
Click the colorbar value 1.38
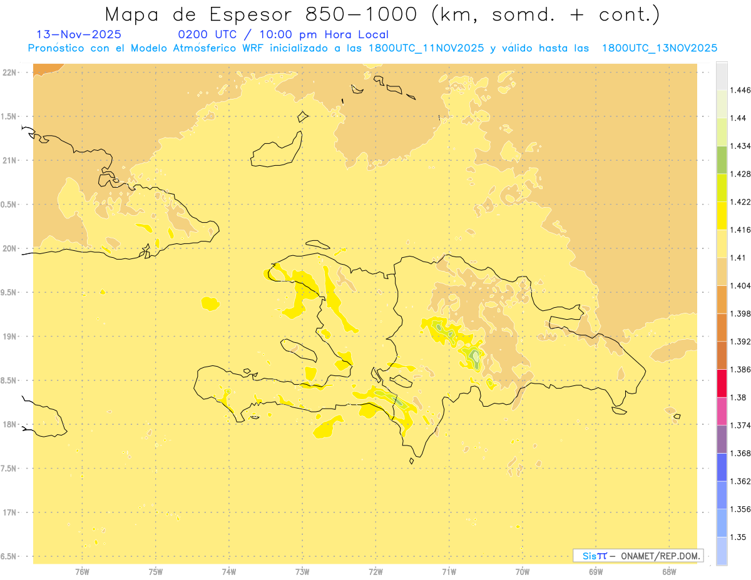738,397
